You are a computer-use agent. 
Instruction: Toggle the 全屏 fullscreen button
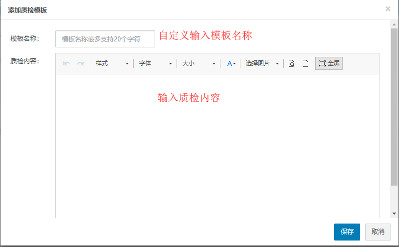pos(329,63)
